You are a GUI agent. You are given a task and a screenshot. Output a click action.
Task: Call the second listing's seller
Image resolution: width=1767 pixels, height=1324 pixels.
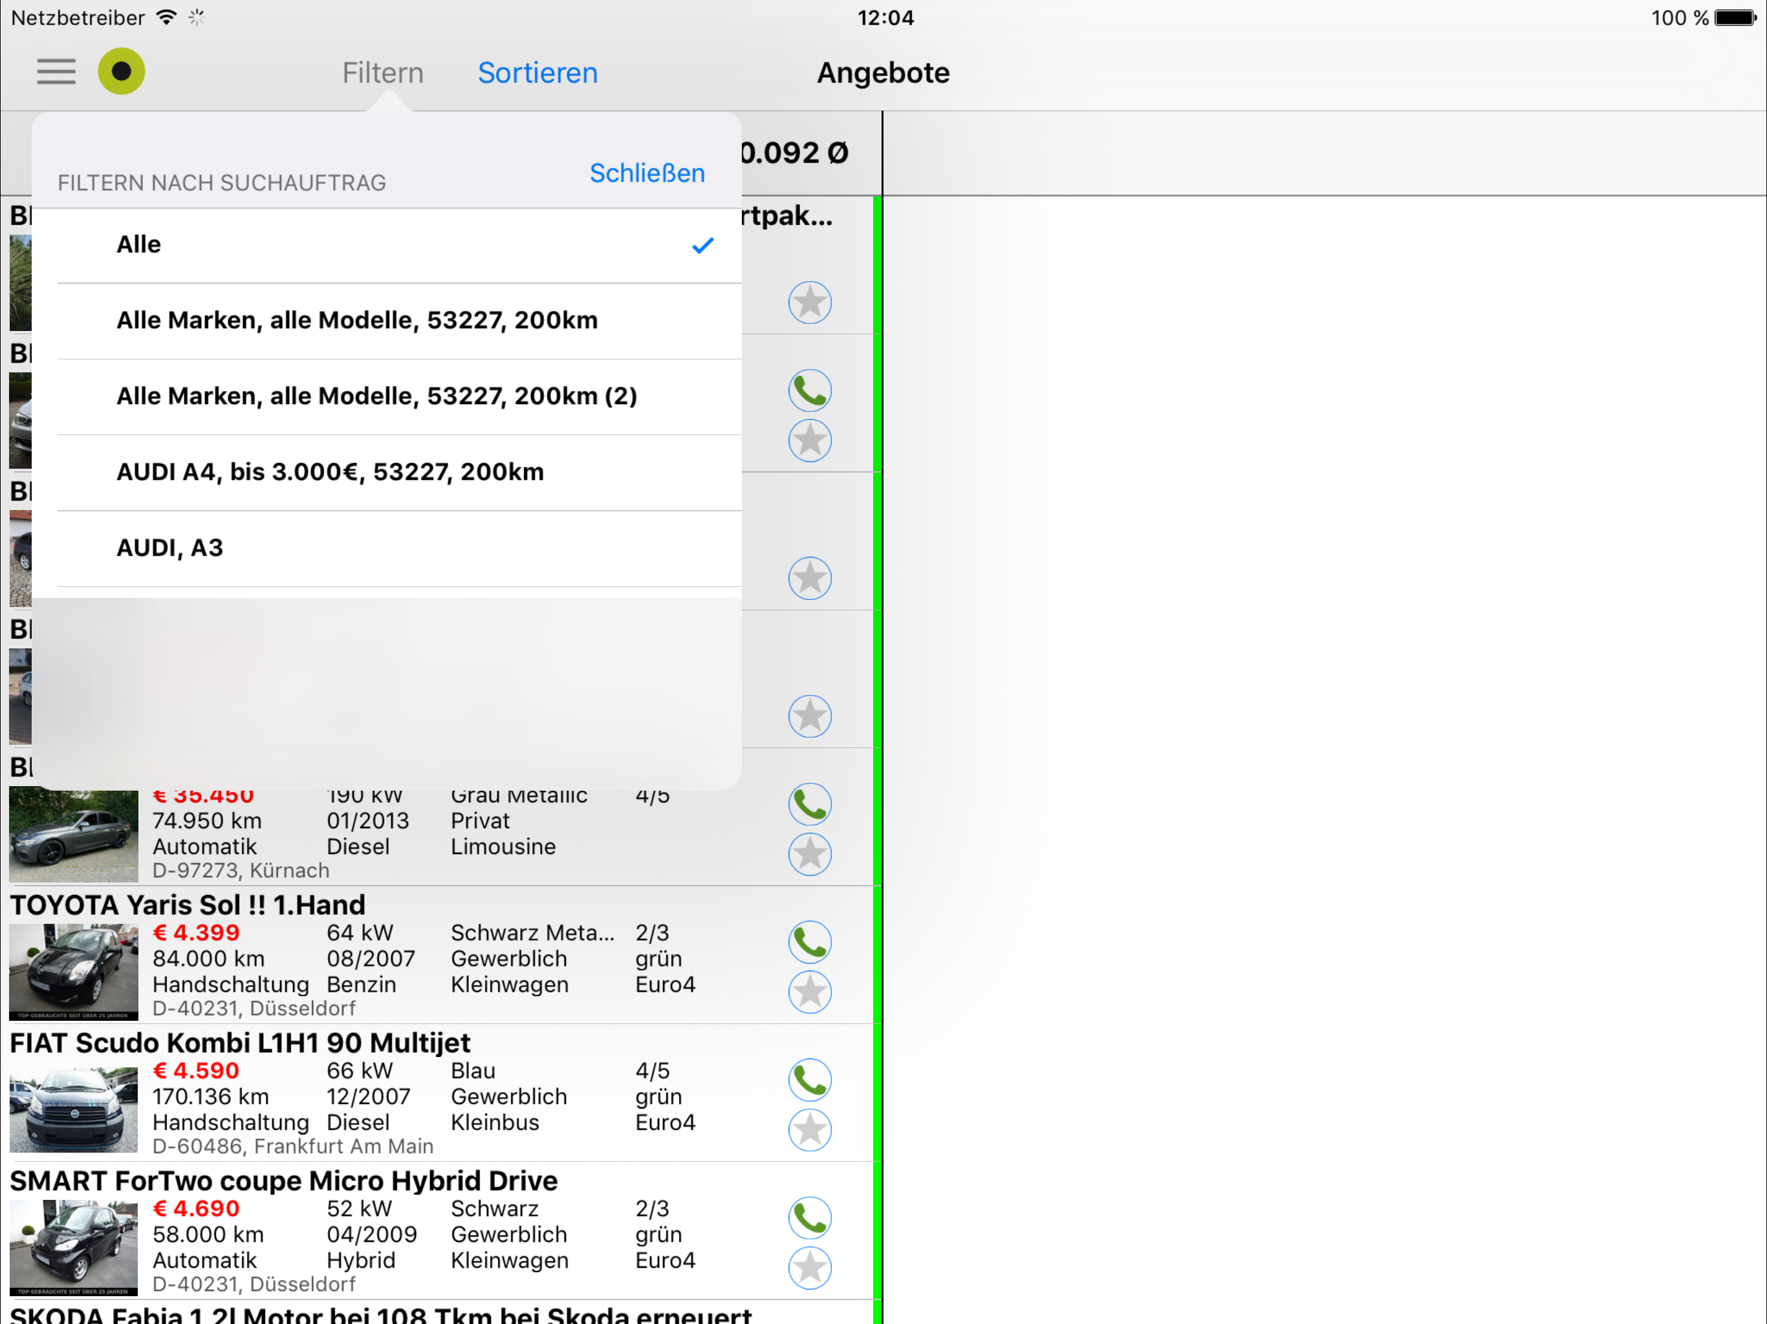[810, 390]
